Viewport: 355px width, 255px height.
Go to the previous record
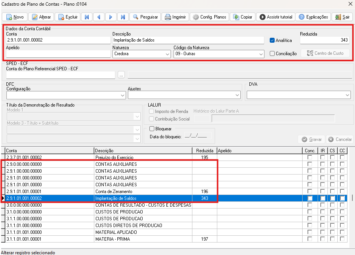tap(99, 17)
